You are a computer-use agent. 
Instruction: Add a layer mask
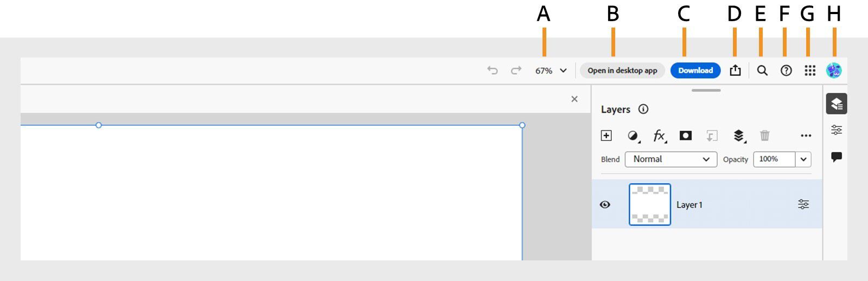pos(686,136)
